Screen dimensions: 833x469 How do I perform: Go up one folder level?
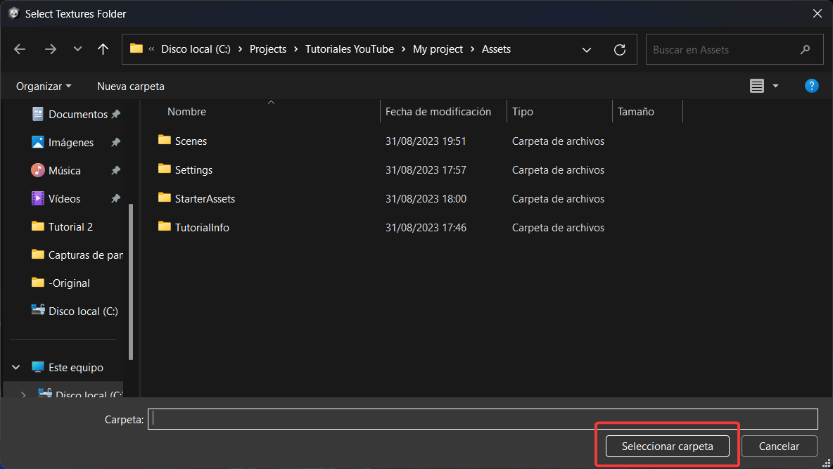pyautogui.click(x=103, y=49)
